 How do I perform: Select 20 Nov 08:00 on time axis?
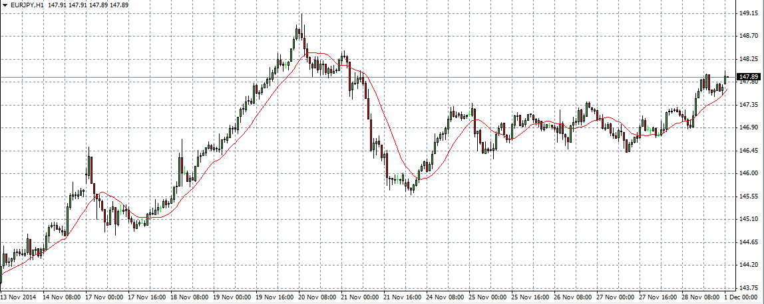coord(315,298)
